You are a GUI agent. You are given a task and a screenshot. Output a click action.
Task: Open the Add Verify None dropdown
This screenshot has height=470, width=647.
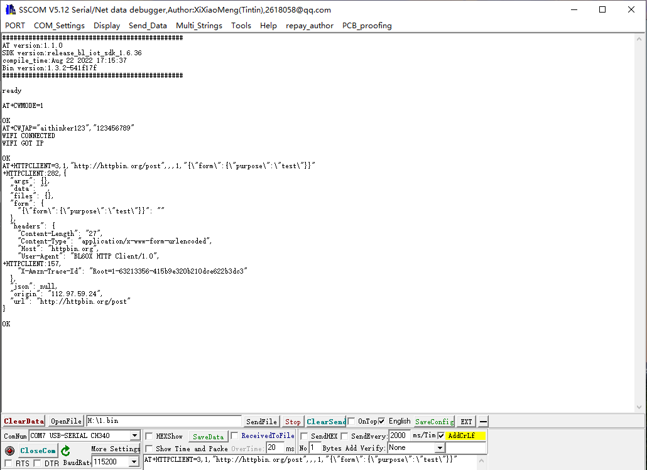coord(440,448)
